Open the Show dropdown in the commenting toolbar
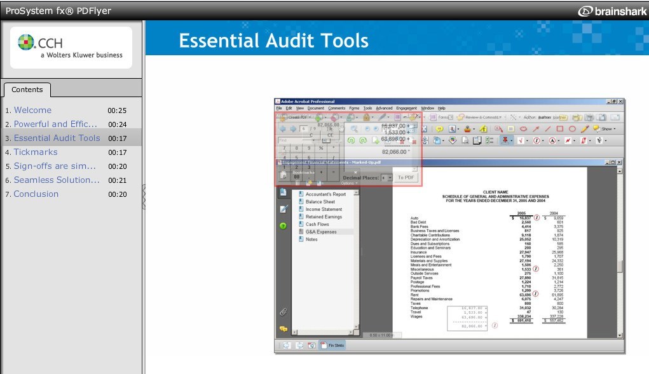 (607, 130)
